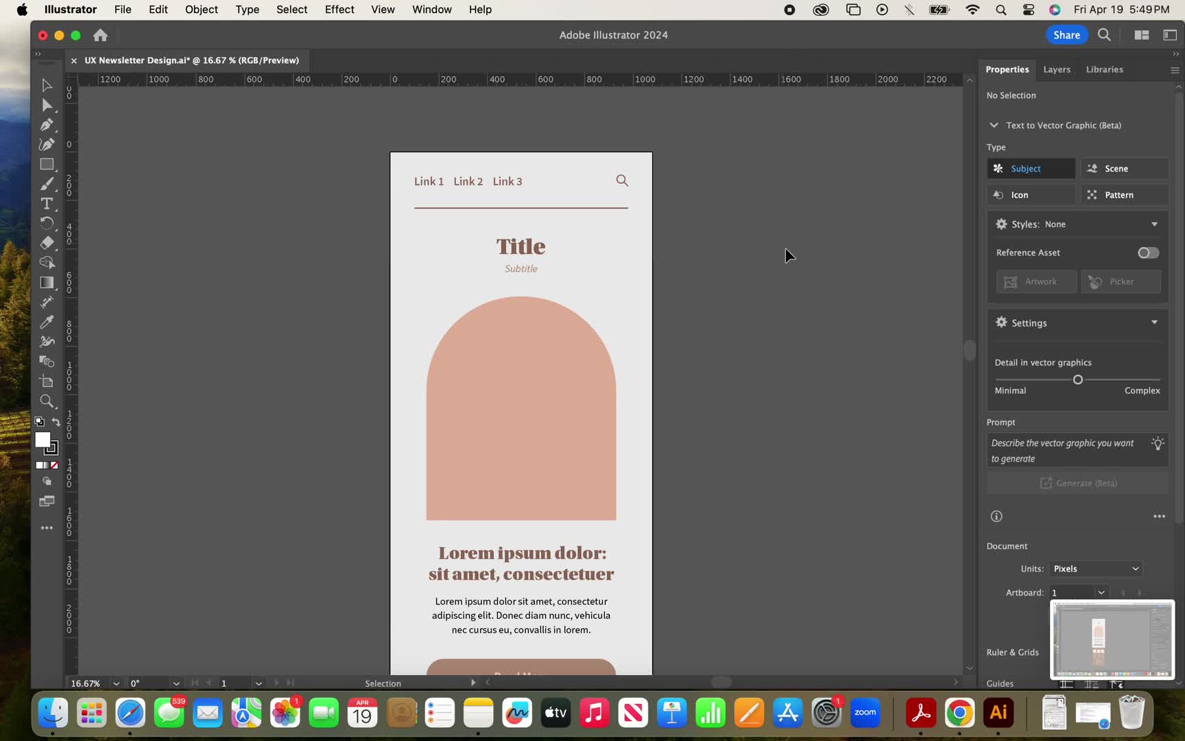
Task: Open Zoom app in the Dock
Action: (x=865, y=713)
